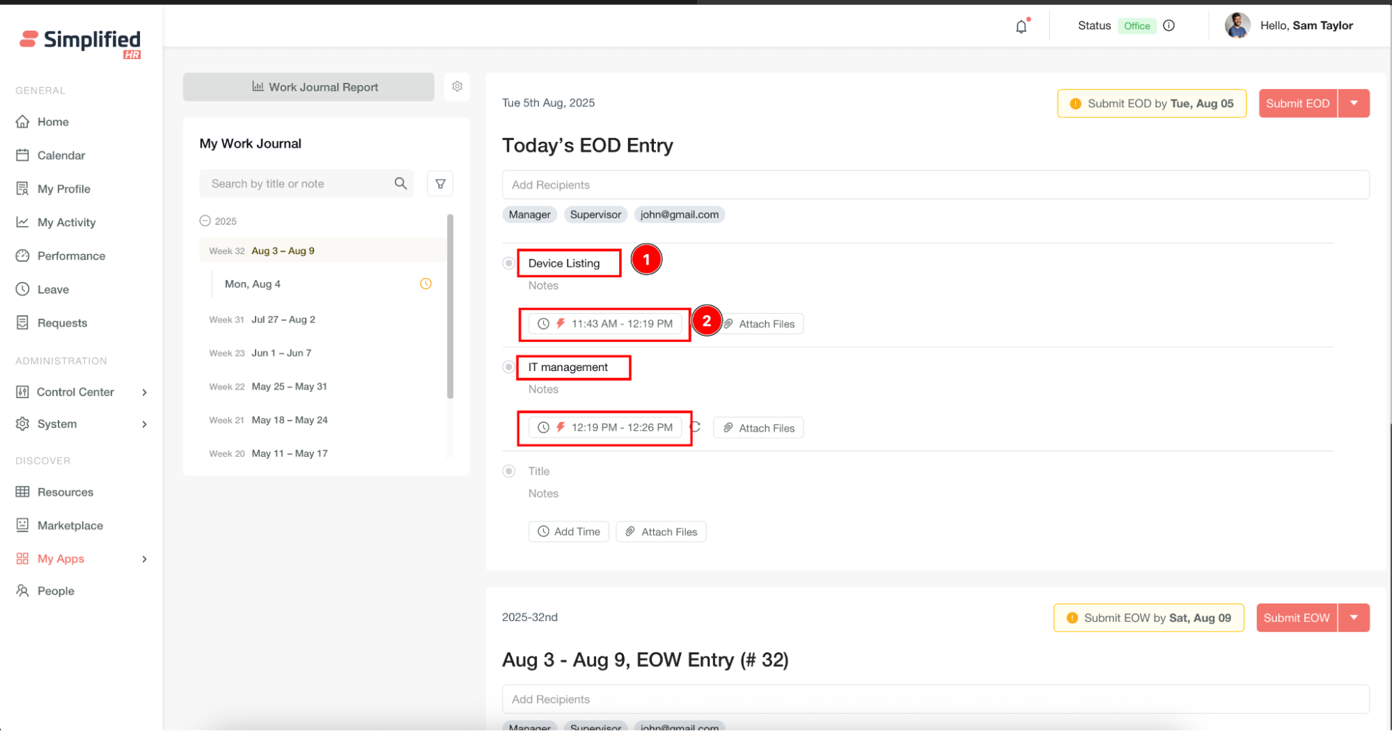Select the radio button beside empty Title entry
Image resolution: width=1392 pixels, height=731 pixels.
point(509,471)
